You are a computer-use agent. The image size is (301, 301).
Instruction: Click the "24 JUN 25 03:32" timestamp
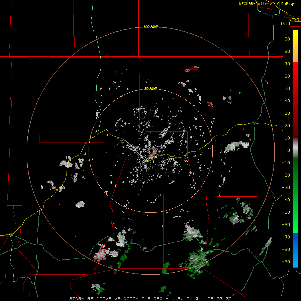209,299
